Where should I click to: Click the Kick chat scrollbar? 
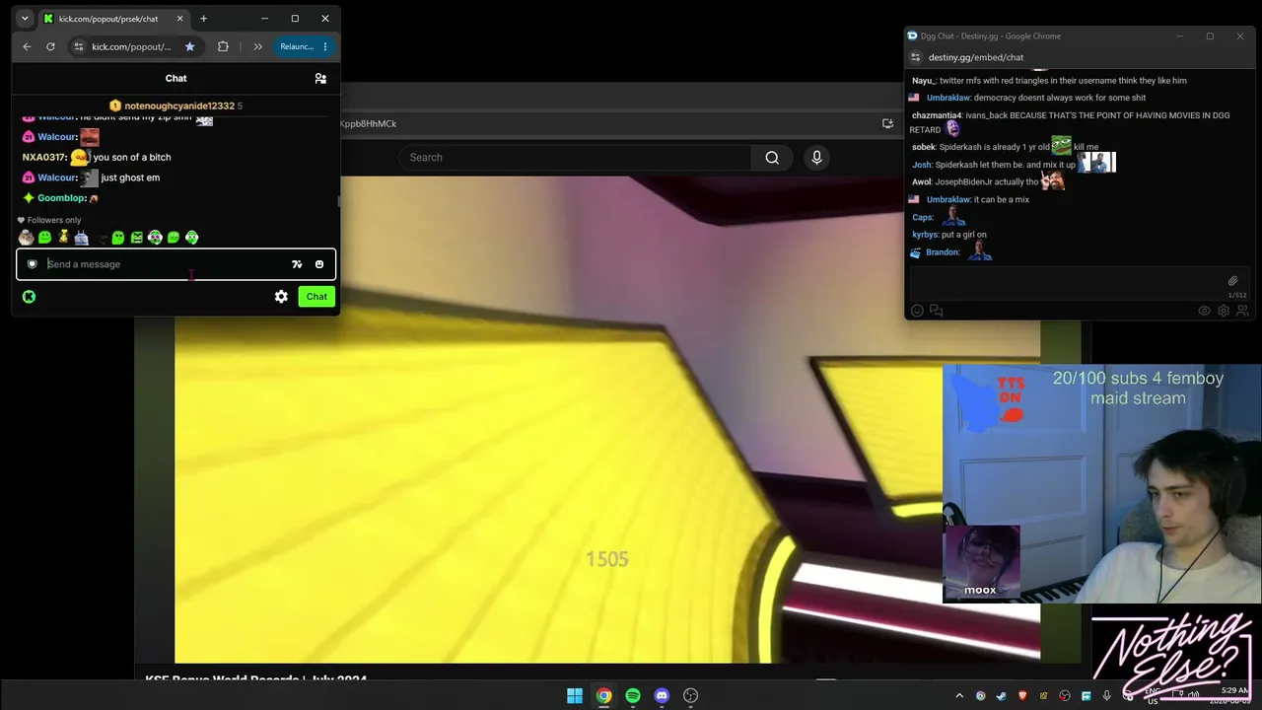click(x=338, y=201)
